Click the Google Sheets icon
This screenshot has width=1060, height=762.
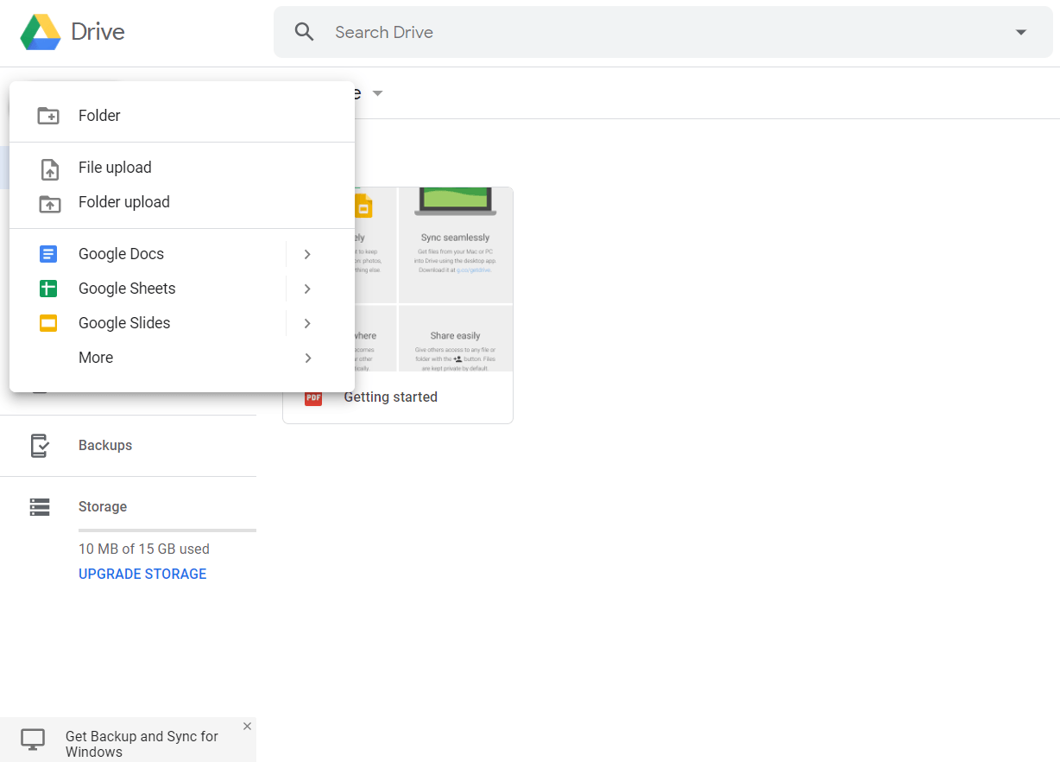pyautogui.click(x=48, y=289)
